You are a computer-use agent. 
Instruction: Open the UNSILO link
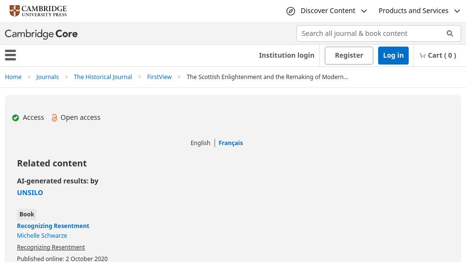coord(30,193)
